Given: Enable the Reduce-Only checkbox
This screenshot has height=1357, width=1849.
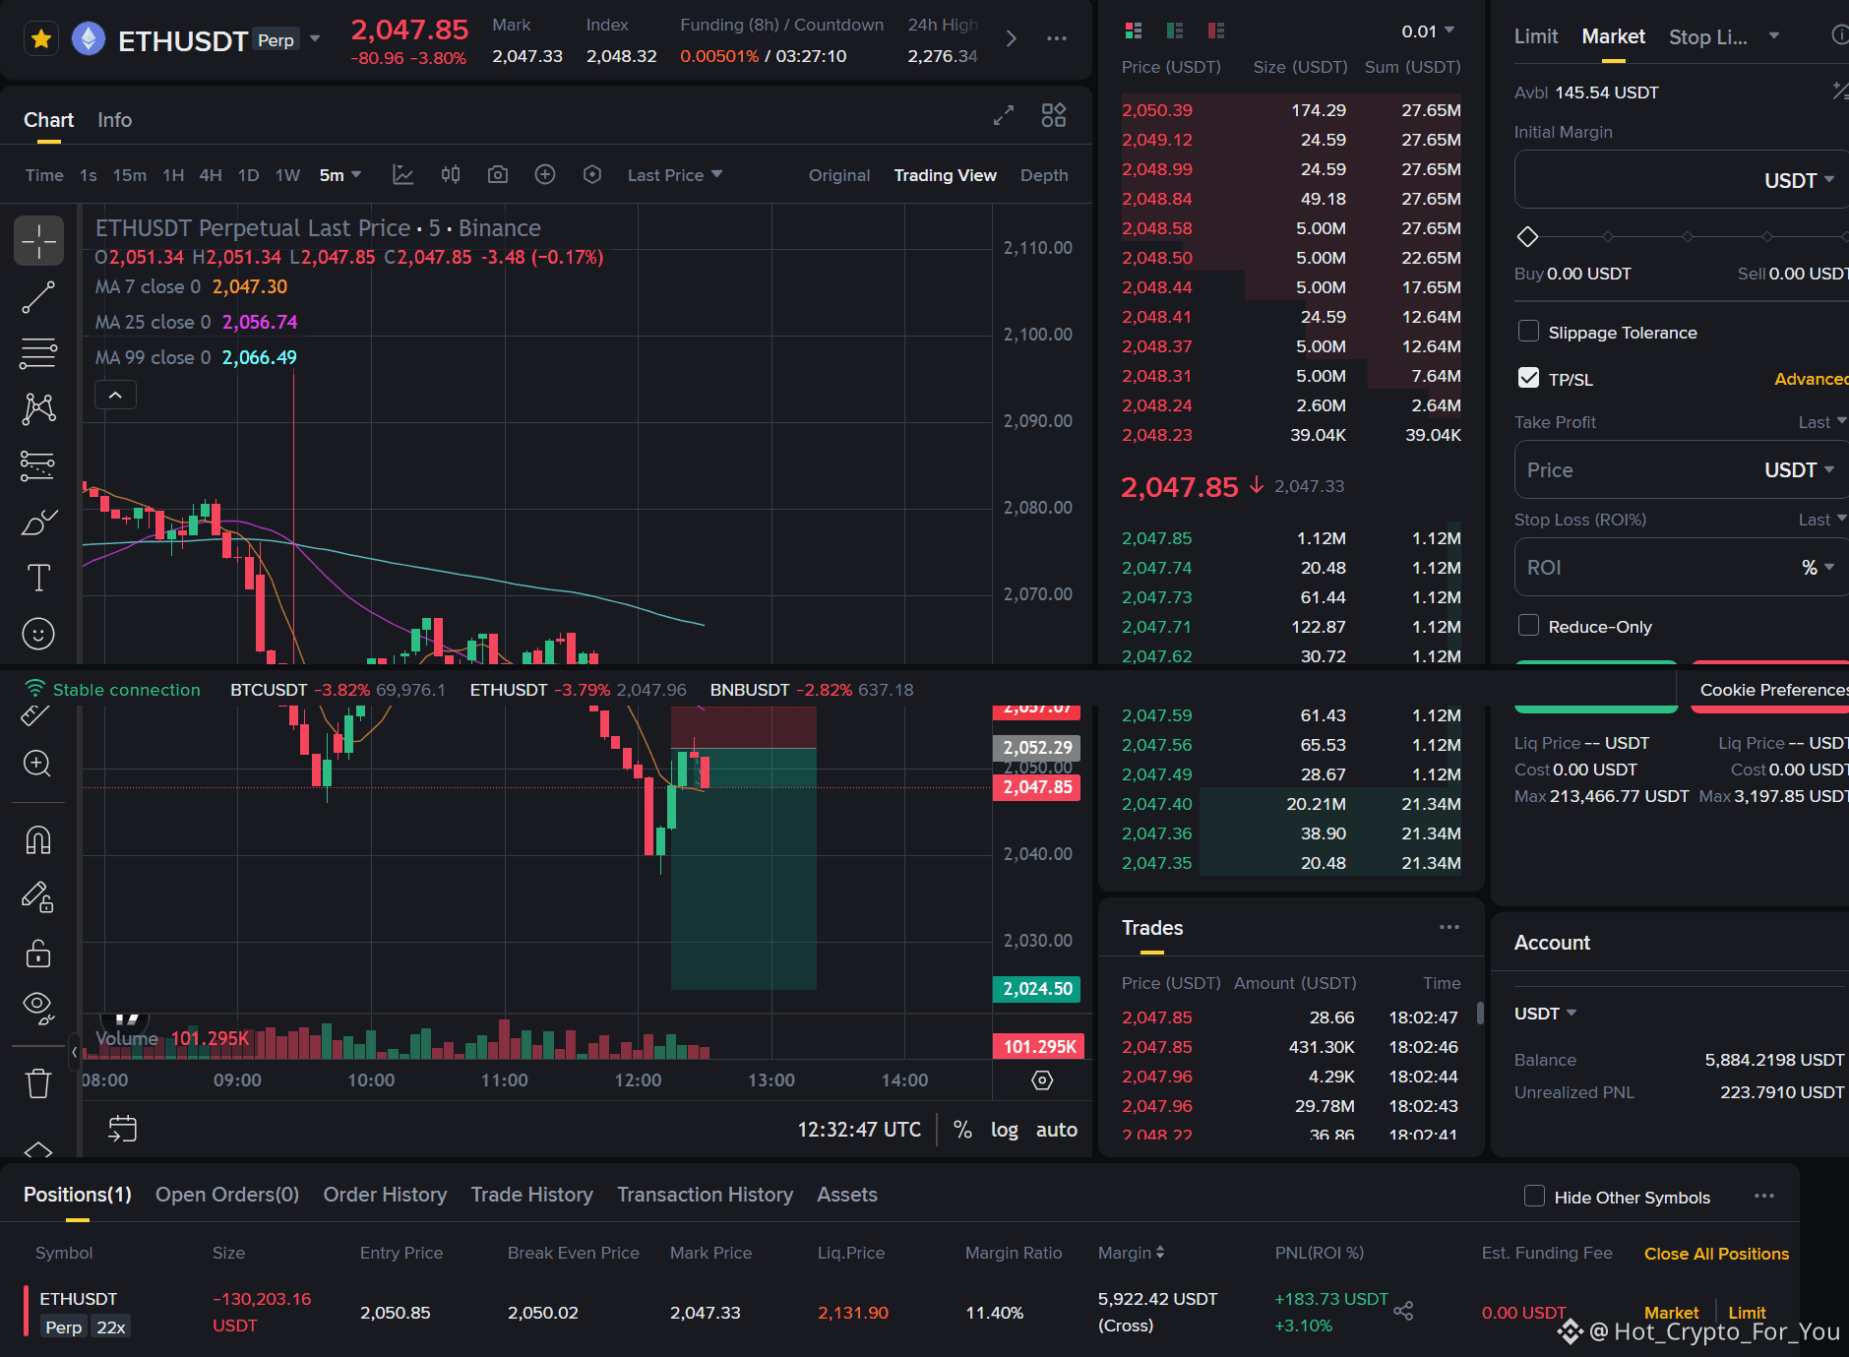Looking at the screenshot, I should [1528, 626].
